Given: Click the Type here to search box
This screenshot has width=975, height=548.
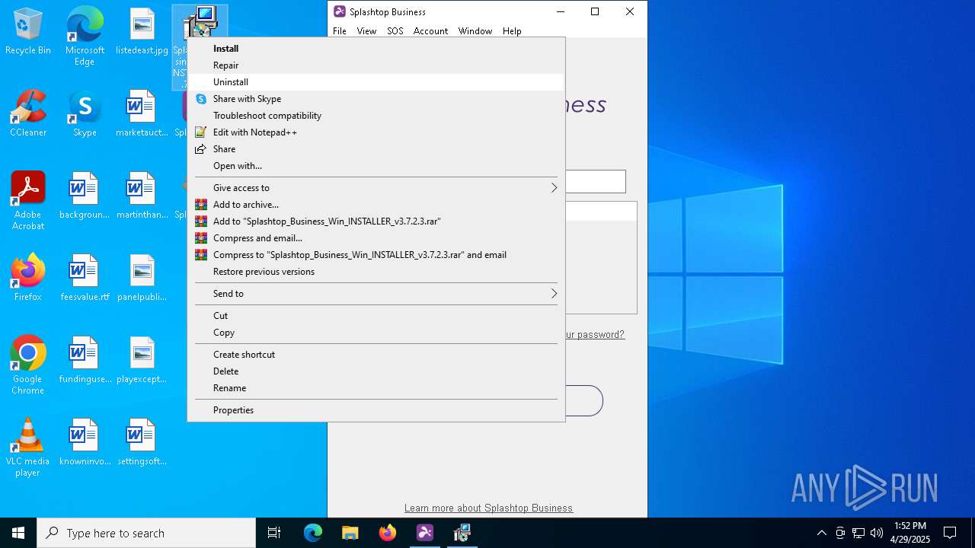Looking at the screenshot, I should pos(146,533).
